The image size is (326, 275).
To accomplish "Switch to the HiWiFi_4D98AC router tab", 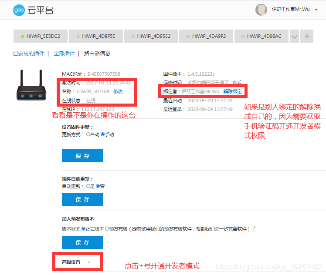I will click(x=261, y=36).
